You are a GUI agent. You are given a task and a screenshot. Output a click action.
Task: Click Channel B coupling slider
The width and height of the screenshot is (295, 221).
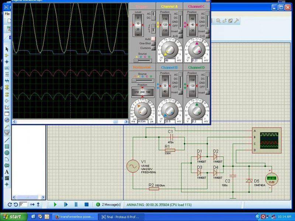tap(180, 81)
